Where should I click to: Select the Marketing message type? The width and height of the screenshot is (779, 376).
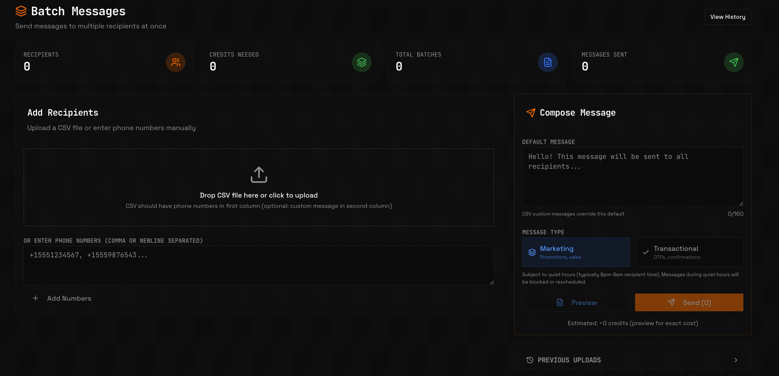pyautogui.click(x=576, y=252)
